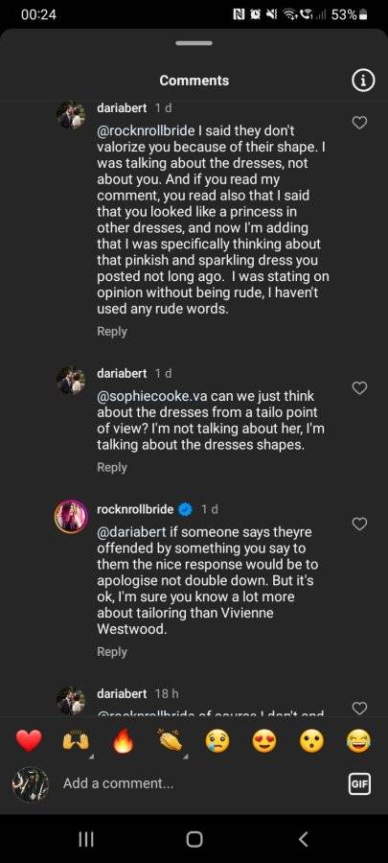The image size is (388, 863).
Task: Tap the sheet drag handle bar
Action: point(194,43)
